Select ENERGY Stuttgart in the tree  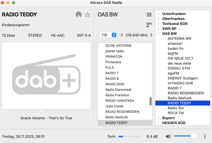click(183, 78)
